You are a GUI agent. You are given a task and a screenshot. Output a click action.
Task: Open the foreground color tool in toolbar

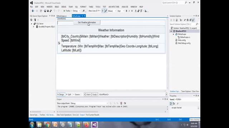pos(136,11)
